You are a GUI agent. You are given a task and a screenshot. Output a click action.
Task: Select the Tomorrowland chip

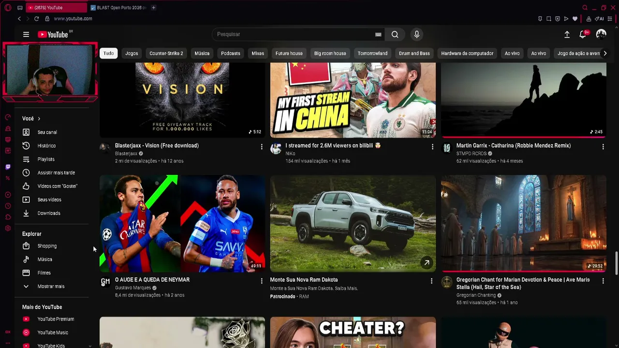[372, 53]
